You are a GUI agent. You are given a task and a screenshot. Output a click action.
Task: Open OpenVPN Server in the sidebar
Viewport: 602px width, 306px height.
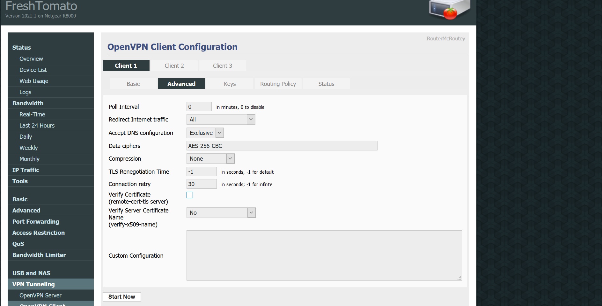51,296
